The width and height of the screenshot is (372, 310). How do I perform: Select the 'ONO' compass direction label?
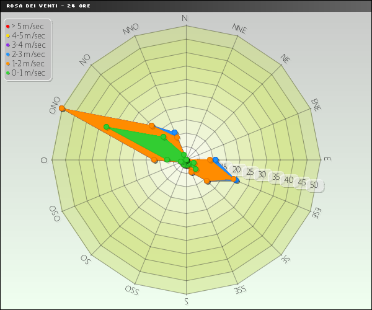click(55, 105)
